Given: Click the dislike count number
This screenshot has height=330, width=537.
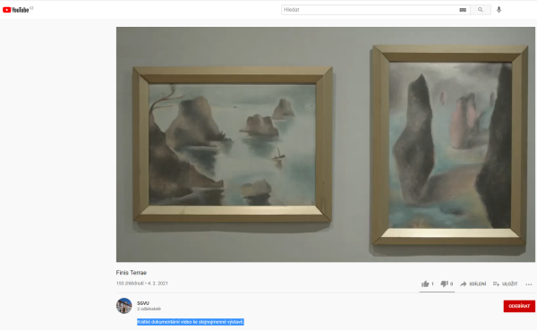Looking at the screenshot, I should click(x=451, y=283).
